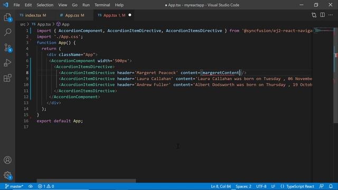Open the Source Control view
Image resolution: width=338 pixels, height=190 pixels.
(8, 47)
